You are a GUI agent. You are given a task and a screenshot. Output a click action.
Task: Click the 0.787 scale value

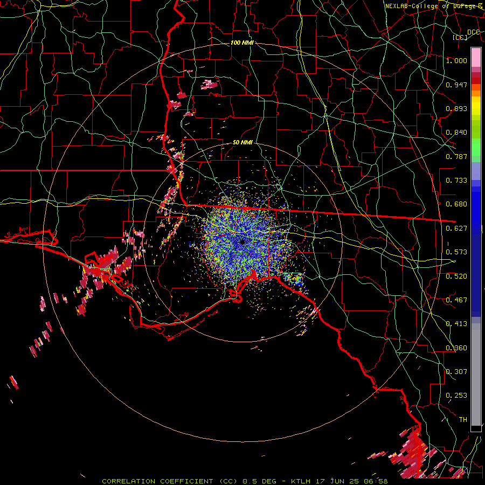coord(456,156)
